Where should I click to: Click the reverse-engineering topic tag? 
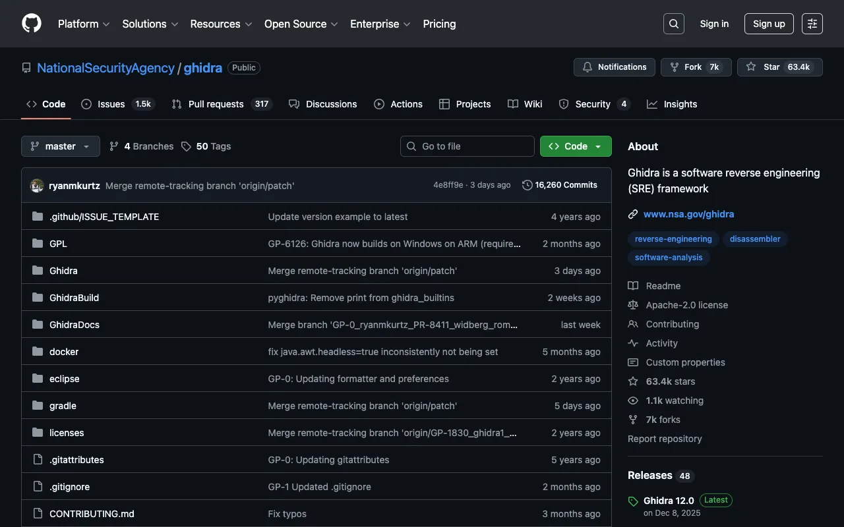coord(673,238)
